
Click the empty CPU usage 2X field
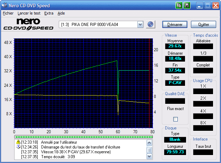203,104
